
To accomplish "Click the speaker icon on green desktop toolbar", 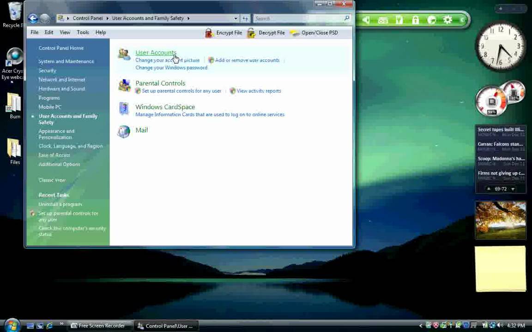I will [366, 20].
